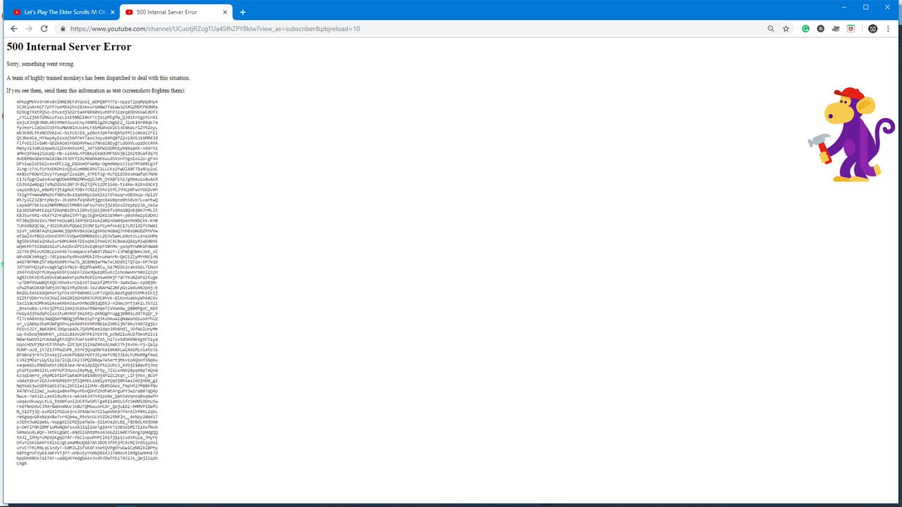Image resolution: width=902 pixels, height=507 pixels.
Task: Open the zoom magnifier in address bar
Action: [770, 29]
